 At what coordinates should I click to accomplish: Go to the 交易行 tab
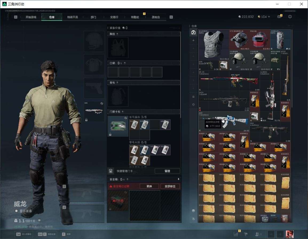coord(114,17)
